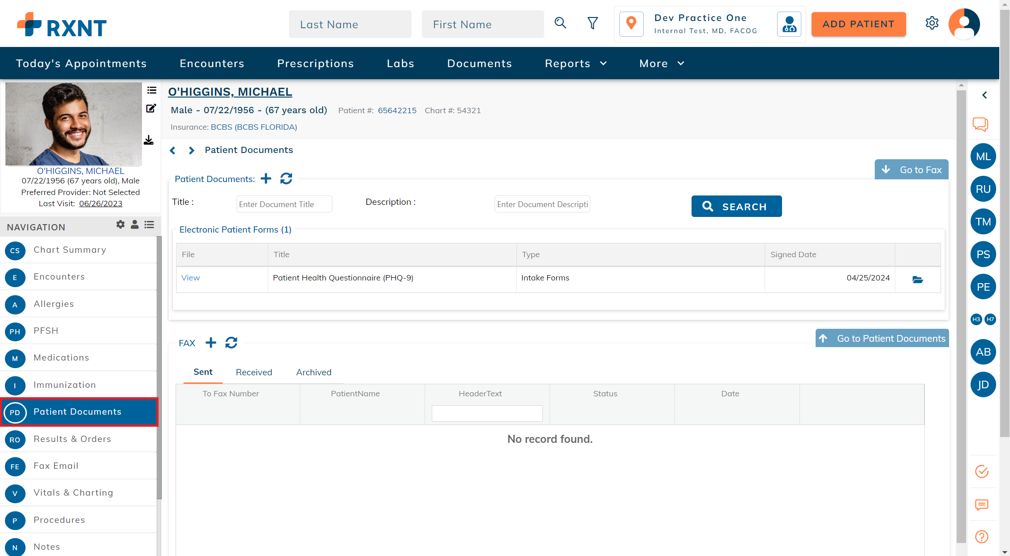This screenshot has height=556, width=1010.
Task: Open the user profile avatar
Action: (964, 24)
